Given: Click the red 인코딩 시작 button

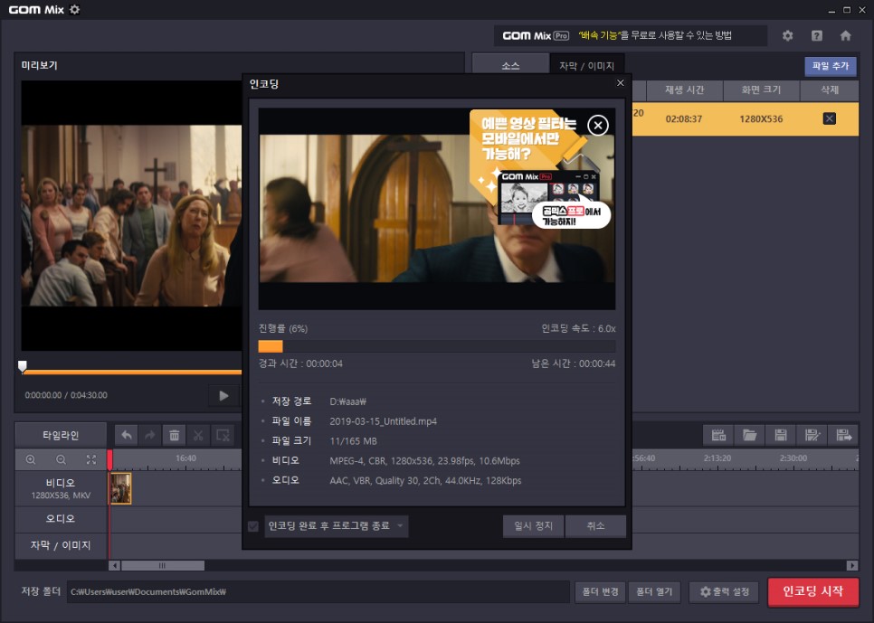Looking at the screenshot, I should tap(812, 591).
